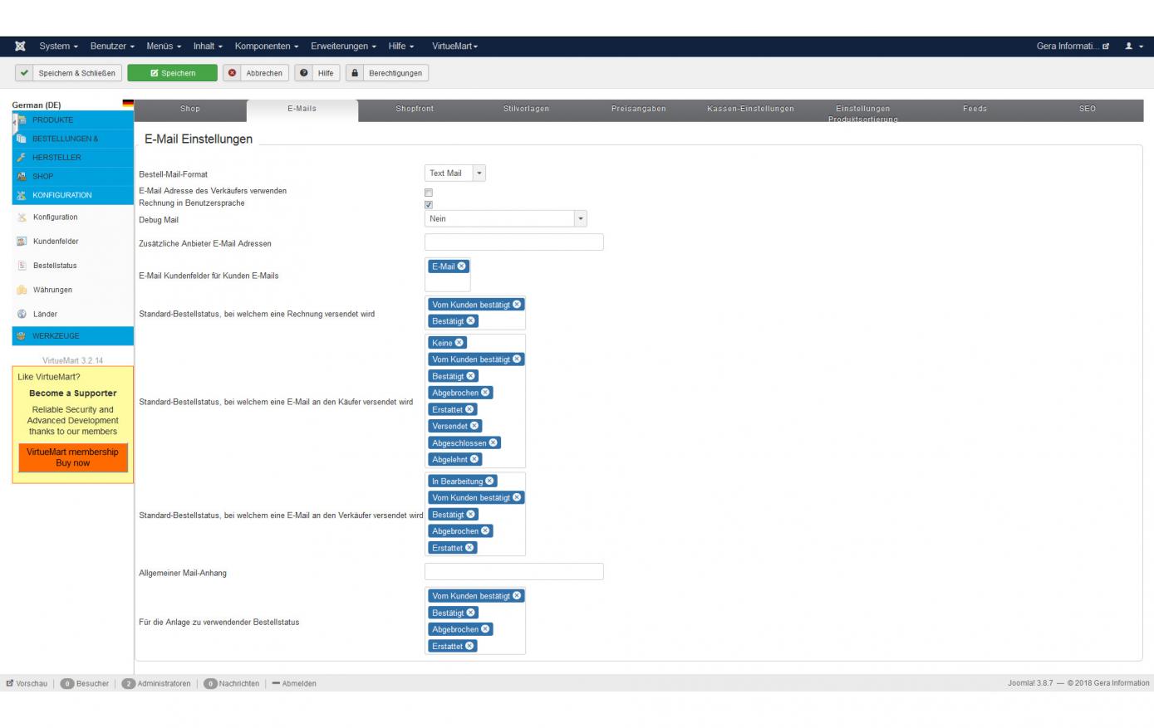Click the Zusätzliche Anbieter E-Mail Adressen field

click(x=513, y=242)
